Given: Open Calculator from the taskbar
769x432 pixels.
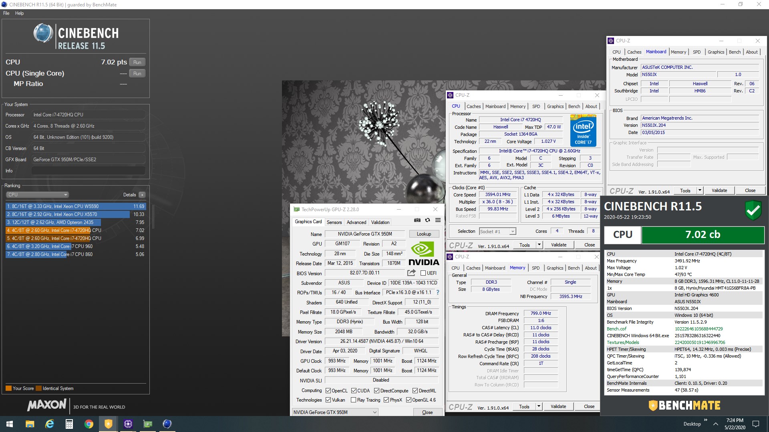Looking at the screenshot, I should click(x=69, y=424).
